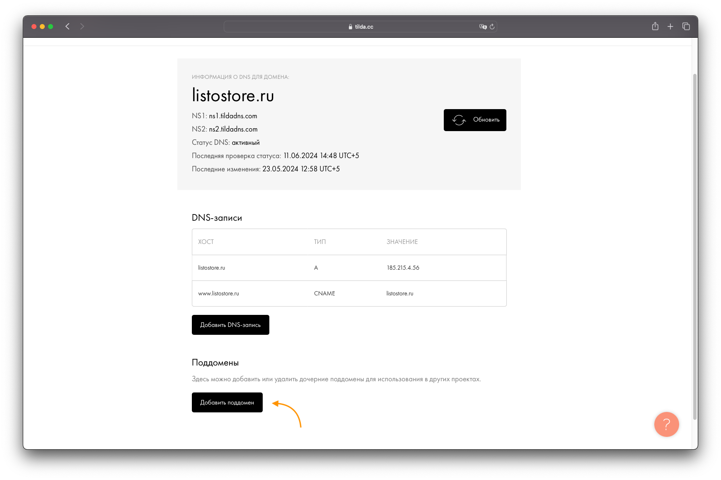The height and width of the screenshot is (480, 721).
Task: Open a new tab with the plus icon
Action: point(670,27)
